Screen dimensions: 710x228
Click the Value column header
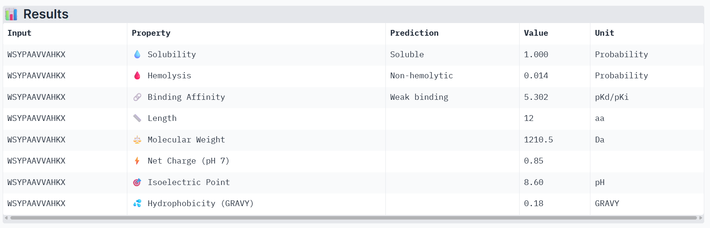coord(536,33)
